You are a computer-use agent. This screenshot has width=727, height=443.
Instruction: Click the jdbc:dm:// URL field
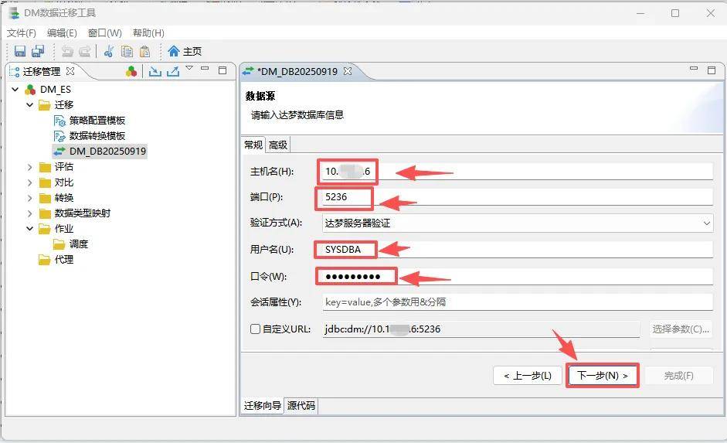481,329
